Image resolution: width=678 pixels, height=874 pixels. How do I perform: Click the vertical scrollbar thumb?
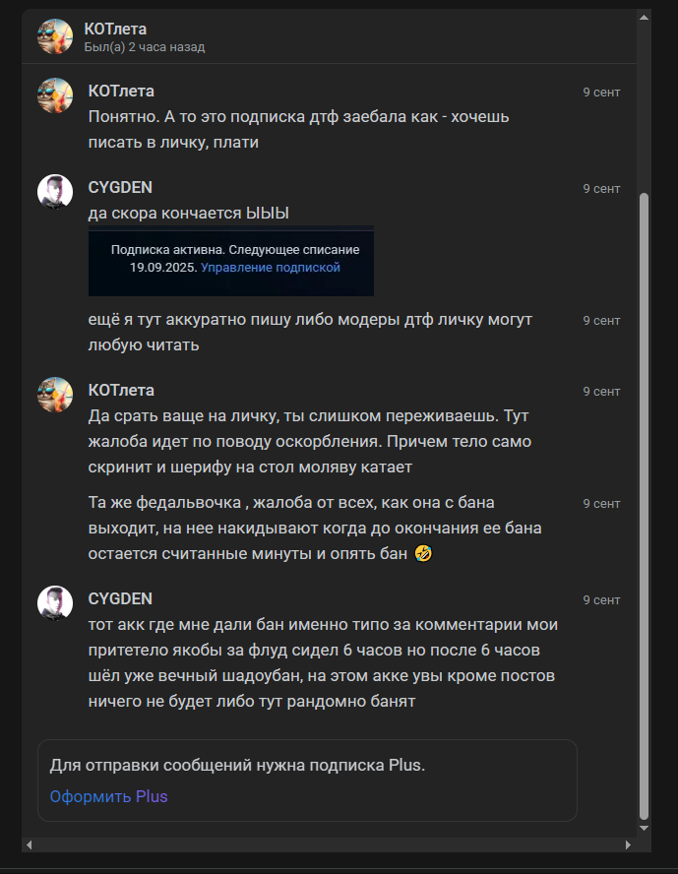pyautogui.click(x=645, y=492)
